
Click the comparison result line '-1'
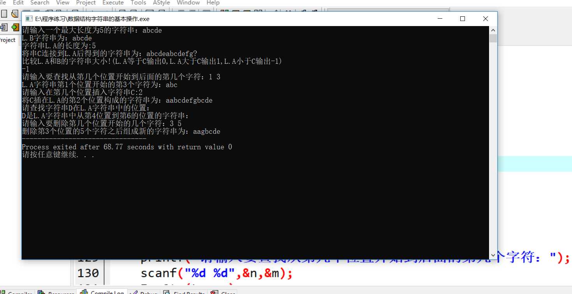[26, 69]
